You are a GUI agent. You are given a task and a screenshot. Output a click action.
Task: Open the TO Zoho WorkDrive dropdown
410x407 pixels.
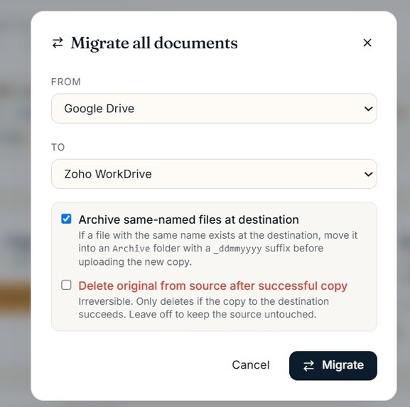[214, 174]
